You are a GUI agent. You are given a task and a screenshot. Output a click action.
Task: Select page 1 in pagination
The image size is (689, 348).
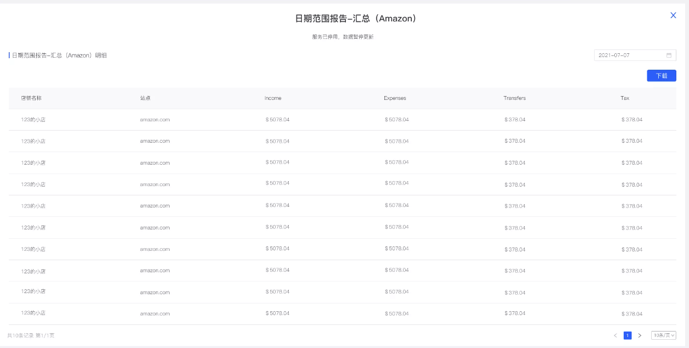(x=628, y=335)
